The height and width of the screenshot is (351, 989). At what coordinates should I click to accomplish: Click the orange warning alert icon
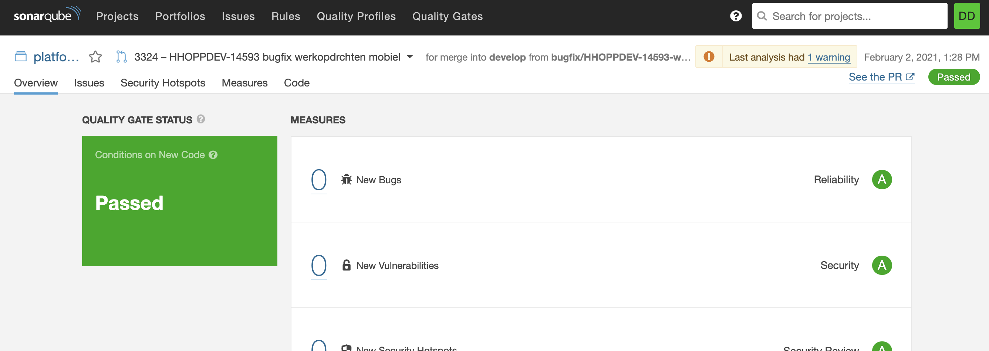pos(709,57)
